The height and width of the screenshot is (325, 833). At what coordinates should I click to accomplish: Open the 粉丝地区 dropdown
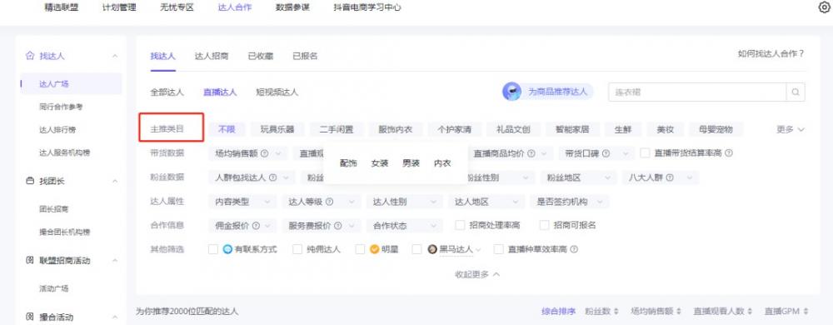point(579,177)
